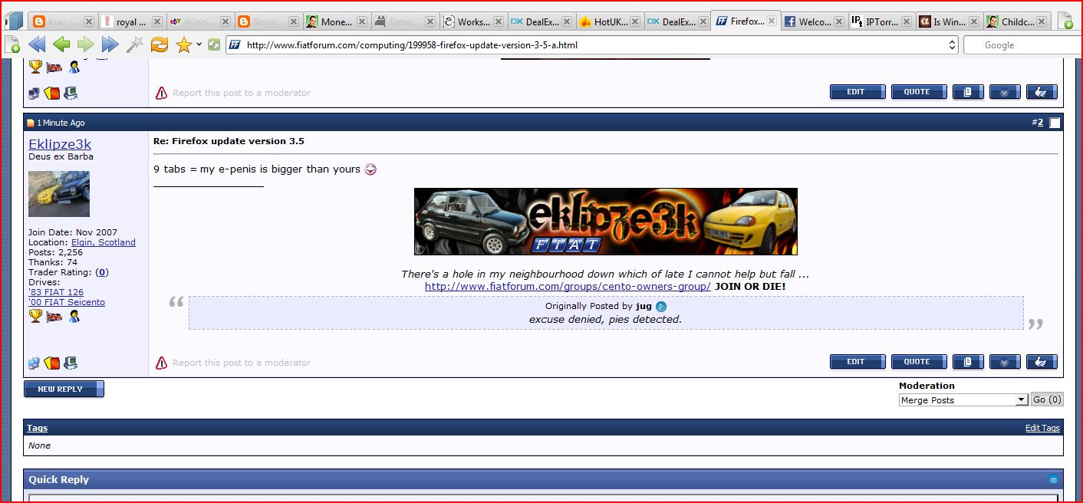The width and height of the screenshot is (1083, 503).
Task: Click the new tab page icon at far right
Action: click(1065, 21)
